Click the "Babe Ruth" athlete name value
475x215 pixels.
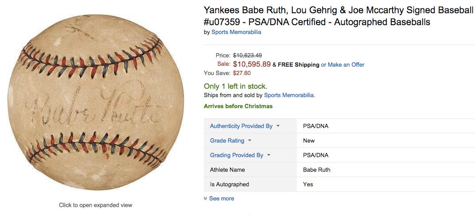[316, 170]
